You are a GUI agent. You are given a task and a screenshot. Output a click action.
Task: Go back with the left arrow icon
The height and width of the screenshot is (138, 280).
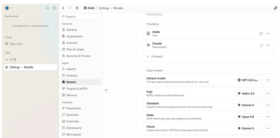(x=63, y=8)
